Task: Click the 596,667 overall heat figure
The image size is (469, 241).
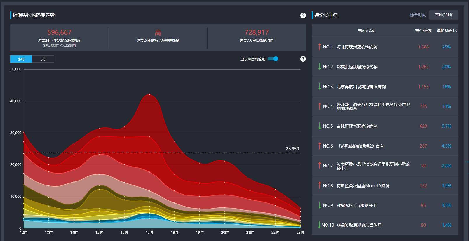Action: 59,32
